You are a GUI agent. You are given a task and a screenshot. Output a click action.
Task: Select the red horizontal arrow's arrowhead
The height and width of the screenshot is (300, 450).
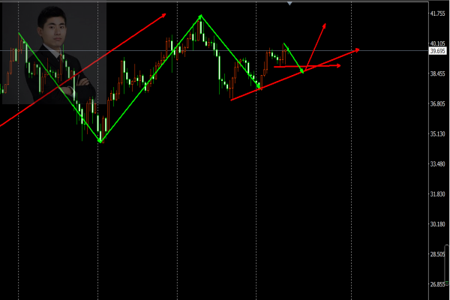[338, 66]
